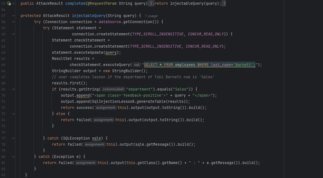
Task: Expand the folded opening brace after completed signature
Action: 151,4
